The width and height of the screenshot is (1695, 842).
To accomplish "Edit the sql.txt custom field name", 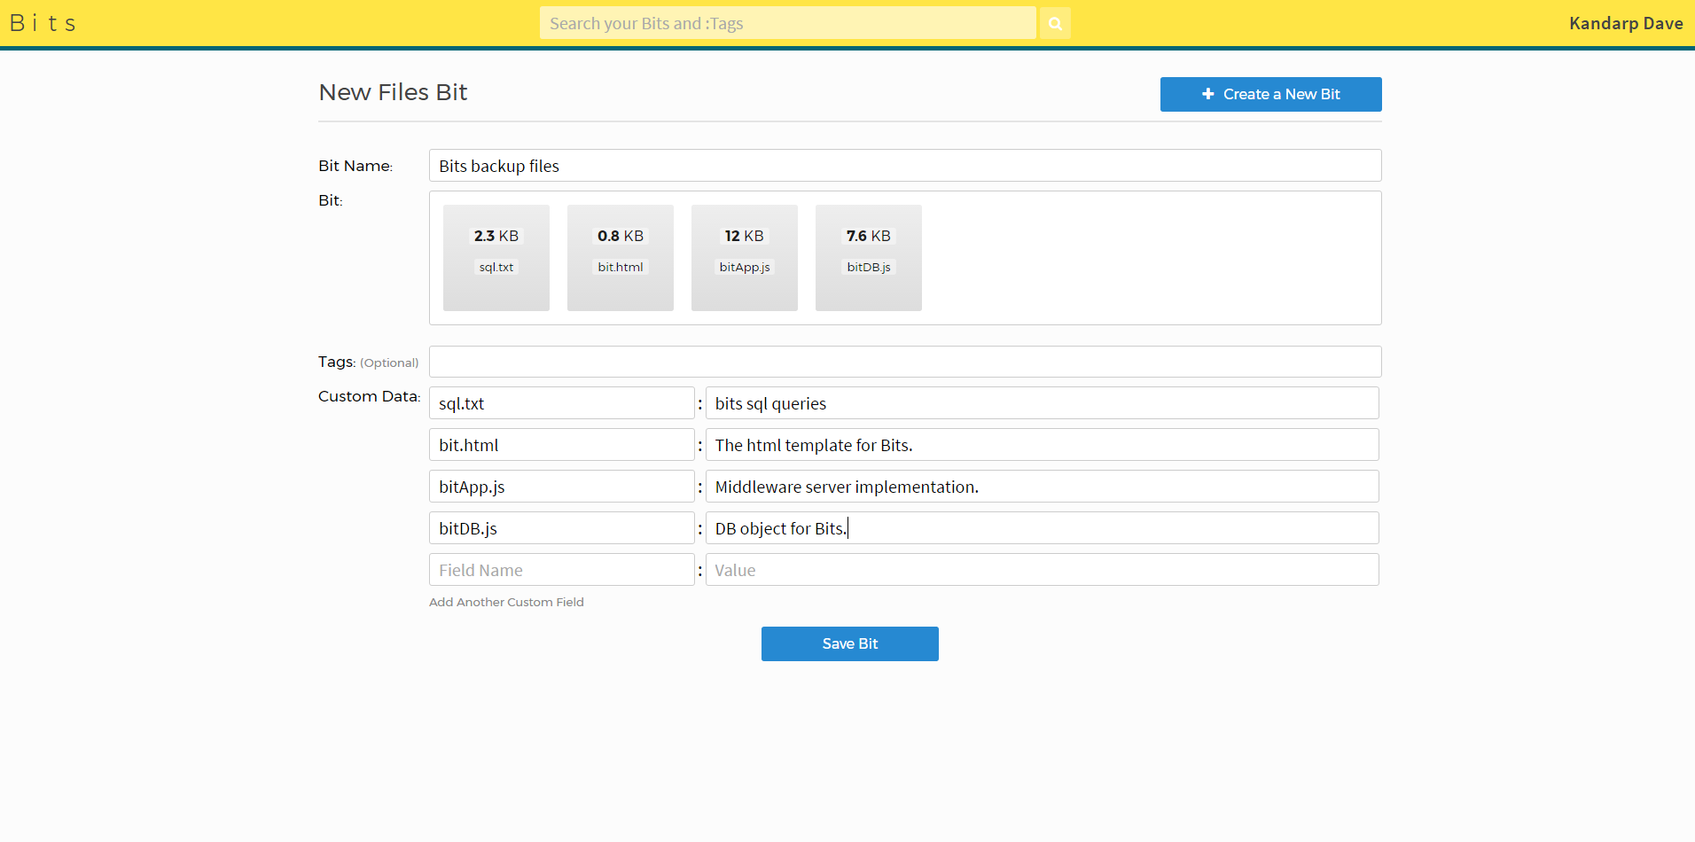I will [562, 403].
